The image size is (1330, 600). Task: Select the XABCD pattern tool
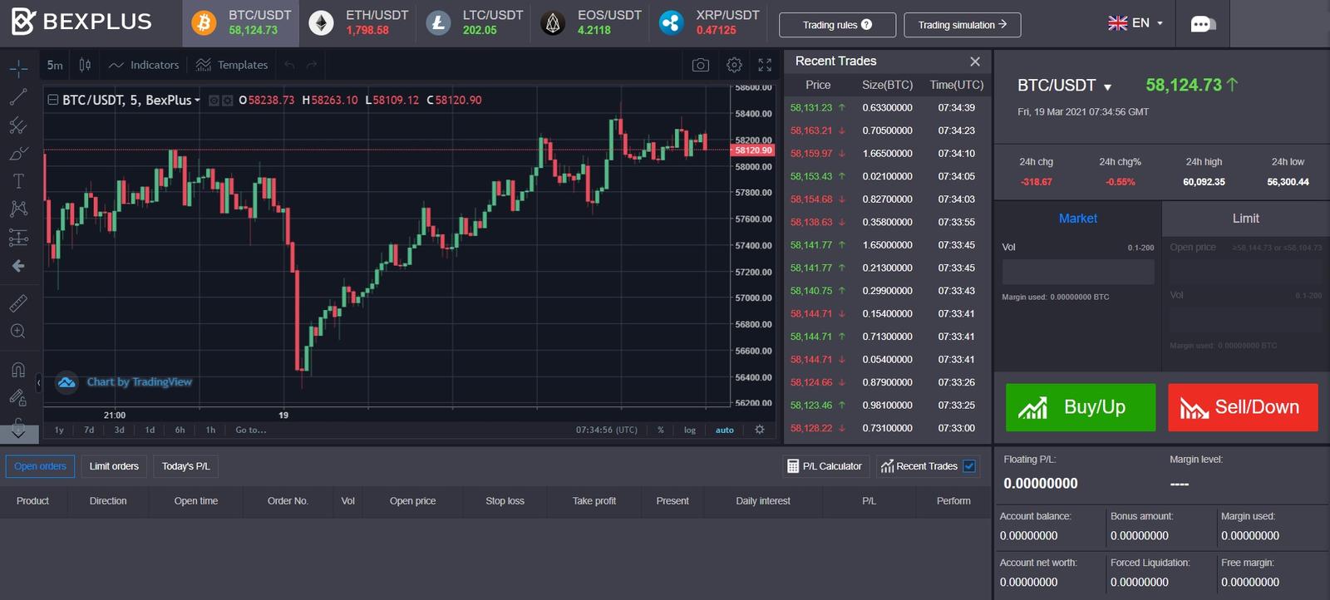click(18, 209)
